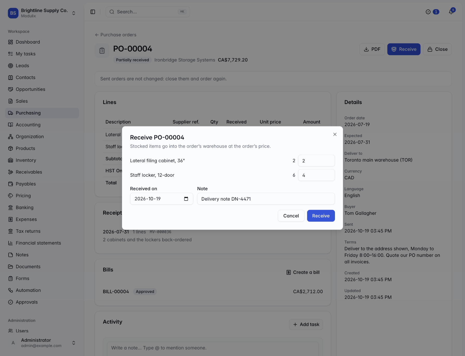465x356 pixels.
Task: Edit the Lateral filing cabinet quantity field
Action: coord(316,161)
